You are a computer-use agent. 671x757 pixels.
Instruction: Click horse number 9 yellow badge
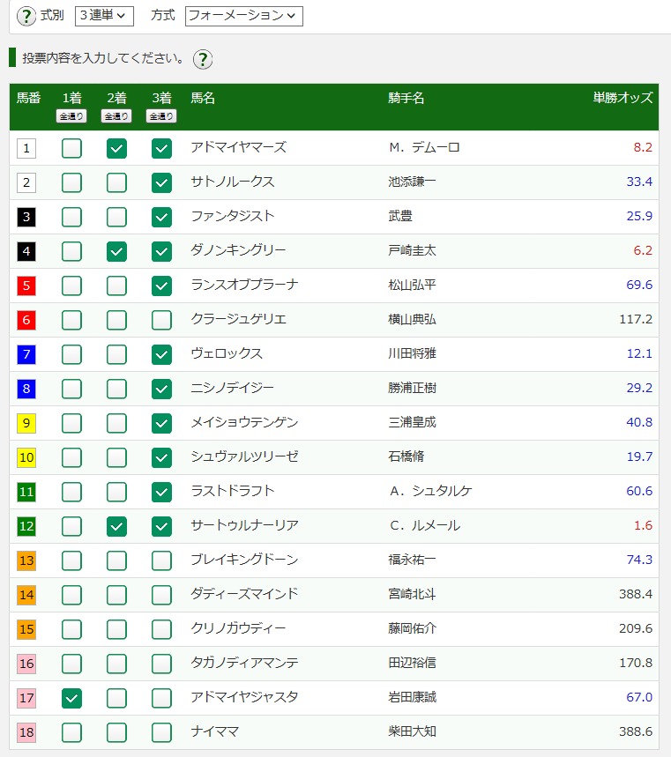click(26, 423)
